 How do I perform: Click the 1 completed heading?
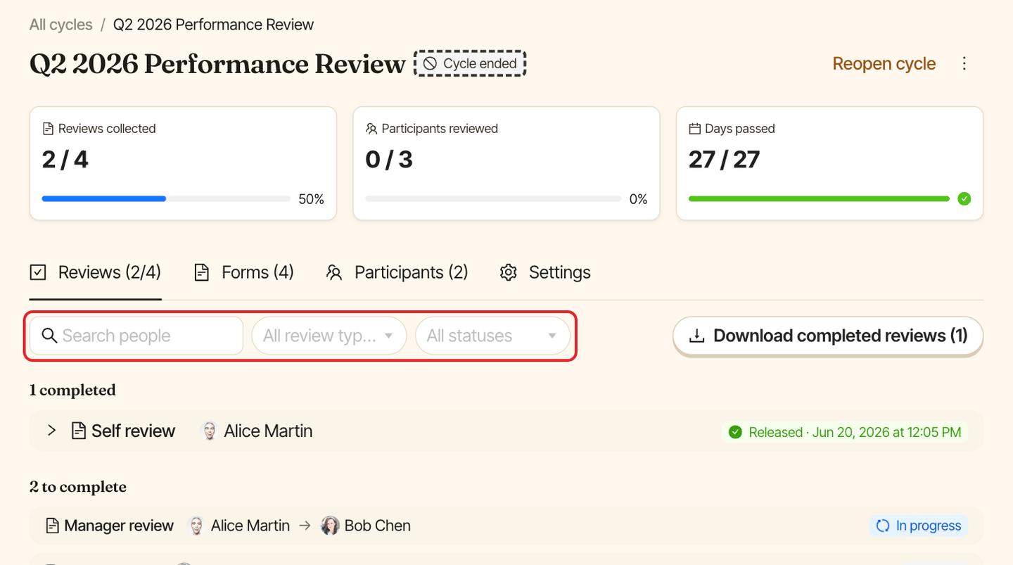[72, 390]
